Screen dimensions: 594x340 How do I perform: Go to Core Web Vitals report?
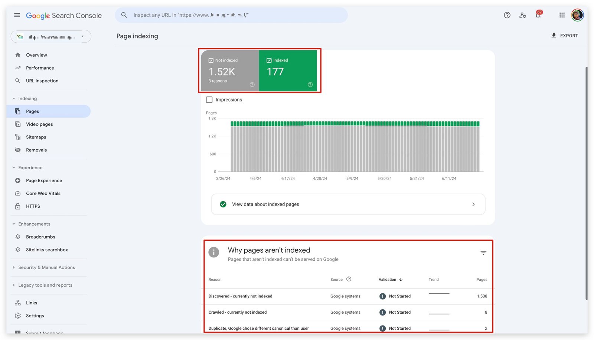click(x=43, y=193)
